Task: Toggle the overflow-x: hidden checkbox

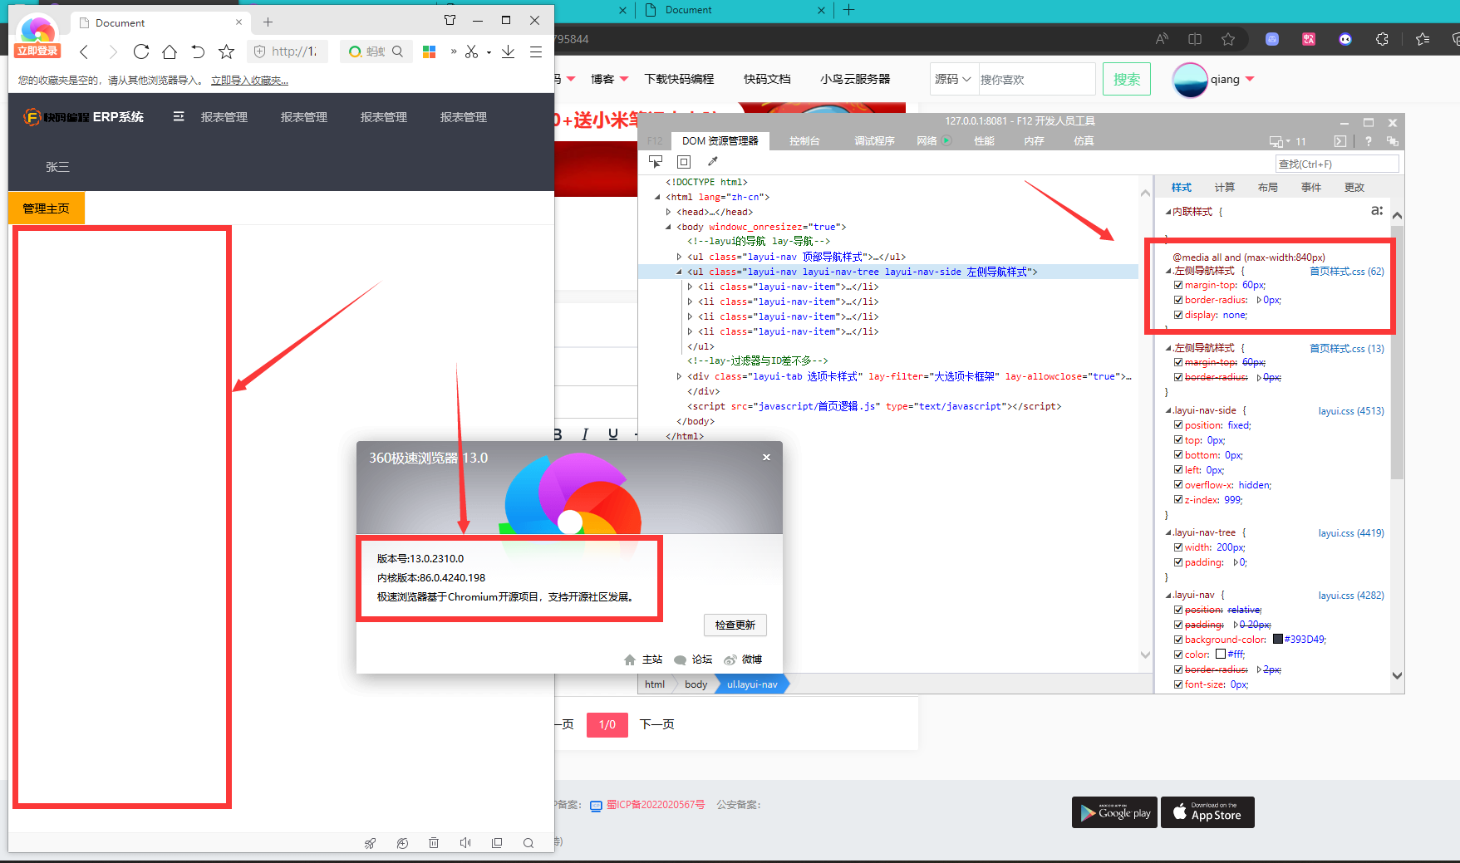Action: (x=1178, y=485)
